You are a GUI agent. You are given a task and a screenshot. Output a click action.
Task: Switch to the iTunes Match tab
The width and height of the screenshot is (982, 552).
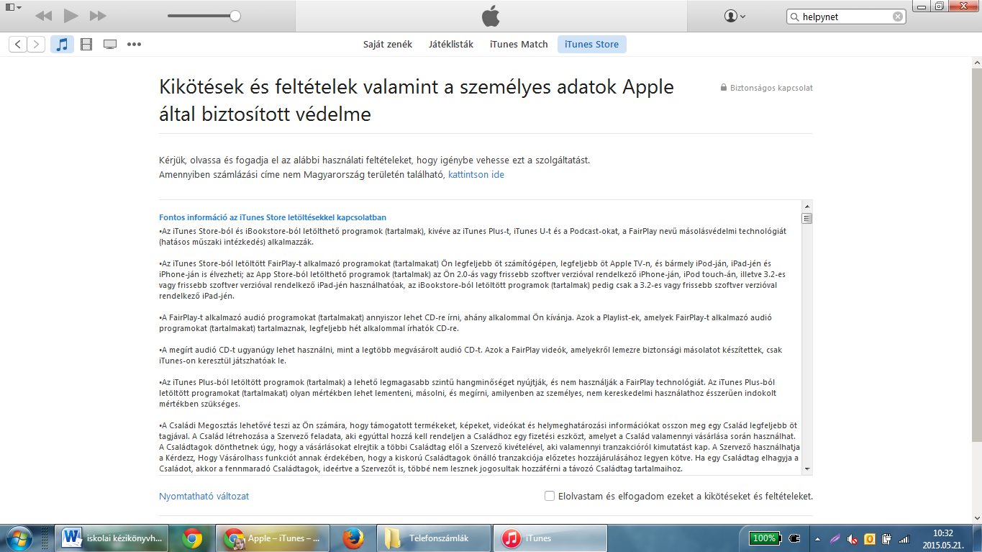[519, 44]
